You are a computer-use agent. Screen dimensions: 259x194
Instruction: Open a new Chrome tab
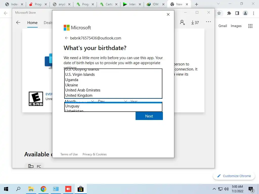pos(196,4)
